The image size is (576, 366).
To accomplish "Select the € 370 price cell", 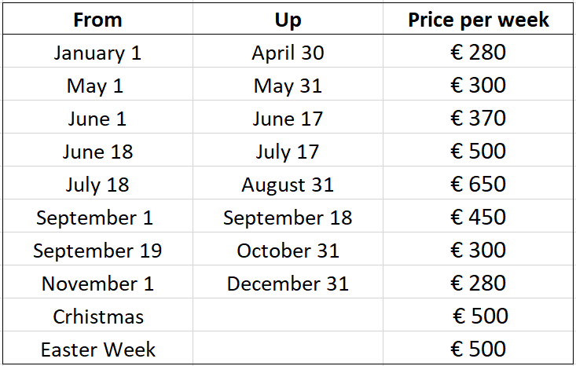I will (478, 117).
